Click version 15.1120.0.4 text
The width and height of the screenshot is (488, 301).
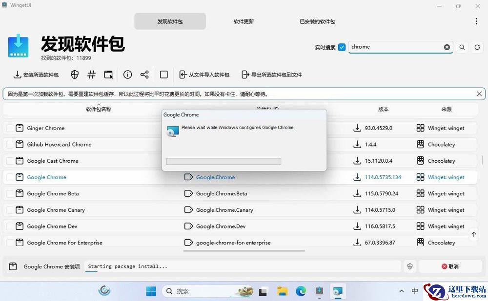coord(379,161)
